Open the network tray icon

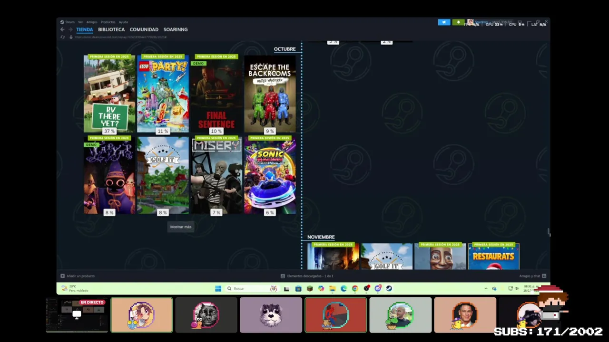[511, 288]
